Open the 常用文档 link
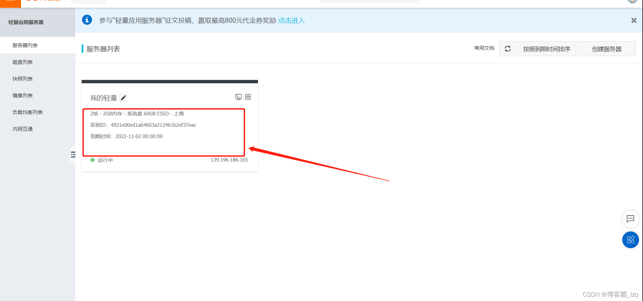The width and height of the screenshot is (643, 301). click(x=484, y=48)
